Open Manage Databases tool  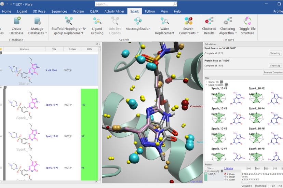coord(37,26)
